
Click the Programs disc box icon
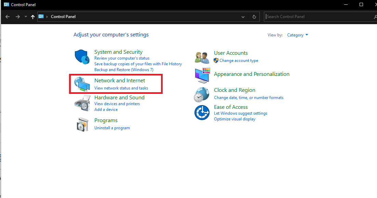point(82,125)
